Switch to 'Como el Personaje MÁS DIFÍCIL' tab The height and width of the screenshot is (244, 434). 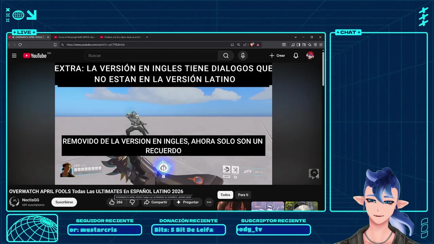(x=75, y=37)
